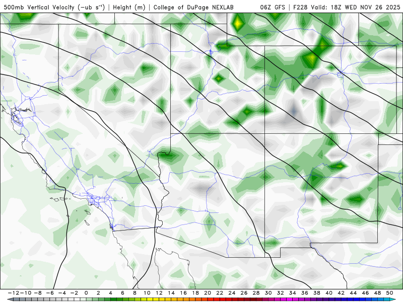
Task: Click the "50" colorbar label
Action: pyautogui.click(x=389, y=293)
